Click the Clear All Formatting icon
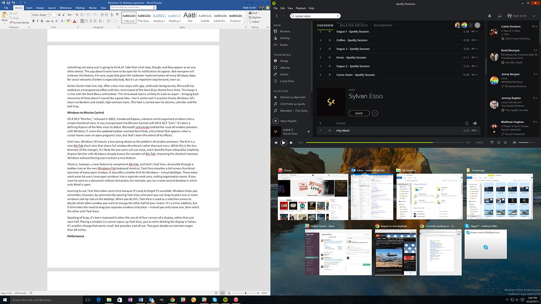This screenshot has width=541, height=304. click(76, 15)
